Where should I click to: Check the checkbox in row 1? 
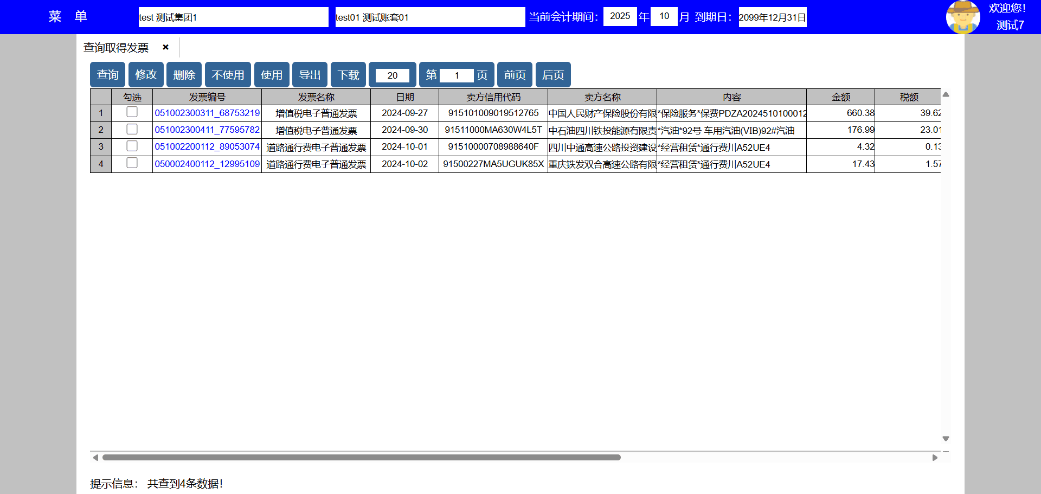(x=132, y=112)
